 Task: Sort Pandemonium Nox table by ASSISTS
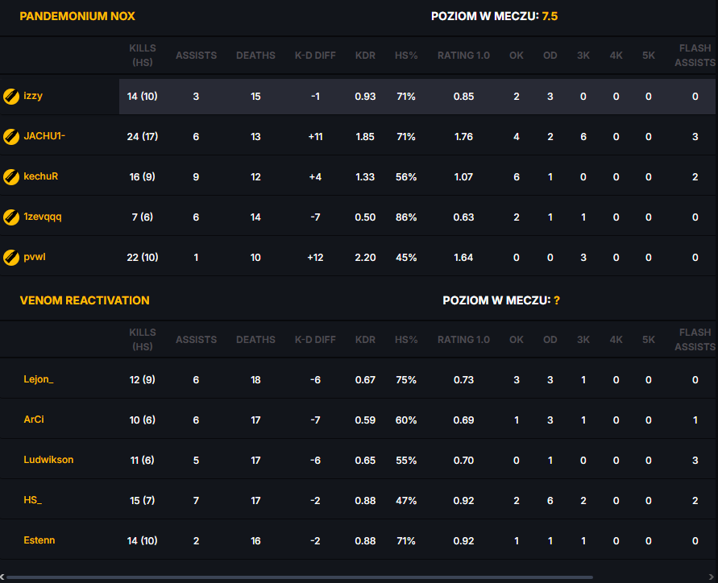(196, 56)
